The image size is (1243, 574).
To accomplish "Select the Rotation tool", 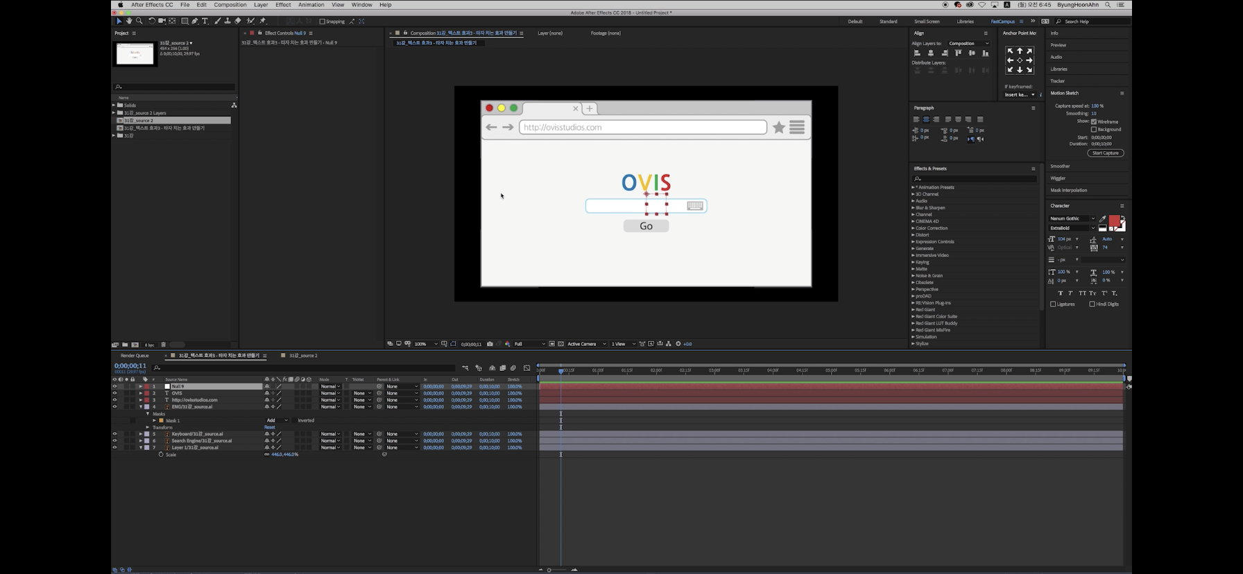I will [x=152, y=21].
